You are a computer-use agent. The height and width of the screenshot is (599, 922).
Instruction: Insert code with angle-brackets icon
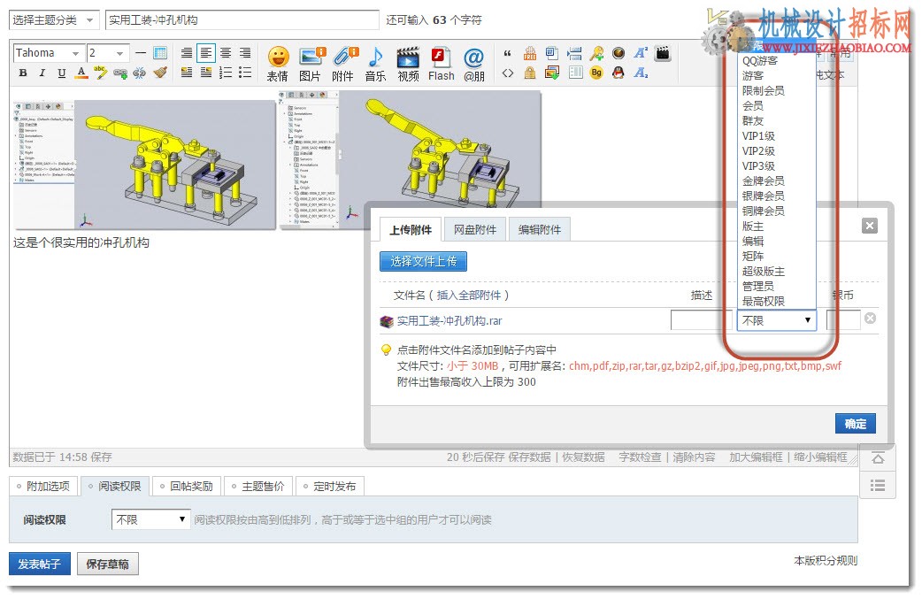coord(507,73)
